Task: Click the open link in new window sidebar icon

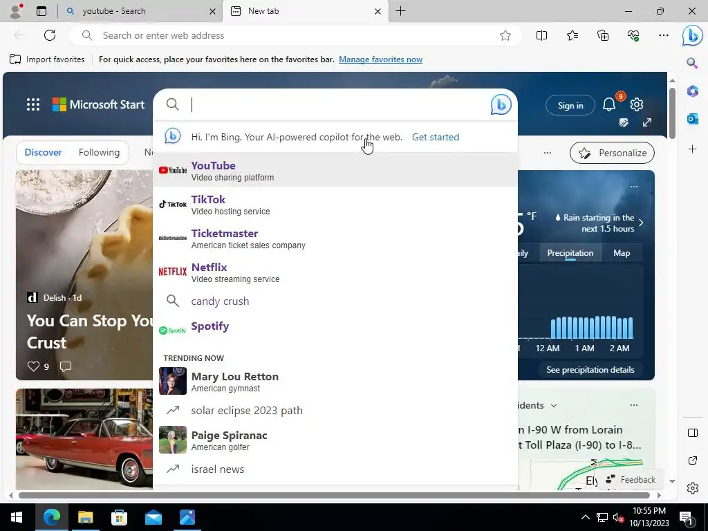Action: pos(693,460)
